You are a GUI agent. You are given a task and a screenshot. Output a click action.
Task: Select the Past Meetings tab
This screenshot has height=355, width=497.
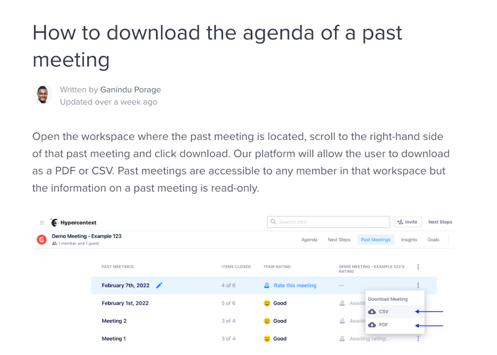pyautogui.click(x=375, y=239)
